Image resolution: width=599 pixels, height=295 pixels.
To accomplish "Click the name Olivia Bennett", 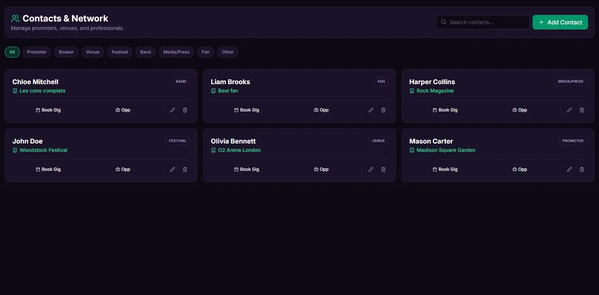I will (233, 141).
